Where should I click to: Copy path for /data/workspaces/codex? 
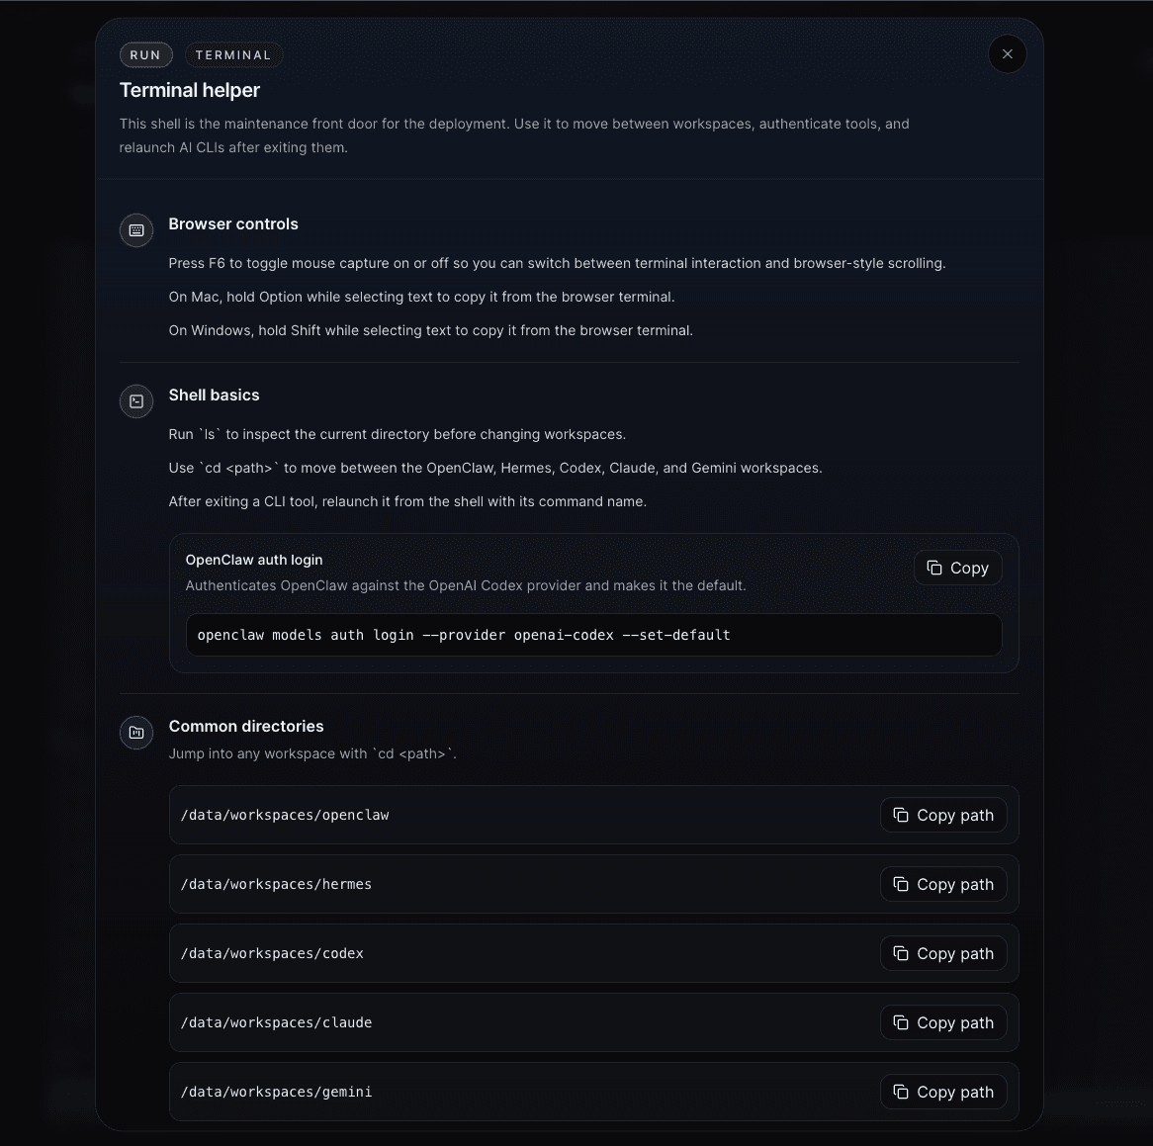pos(942,952)
